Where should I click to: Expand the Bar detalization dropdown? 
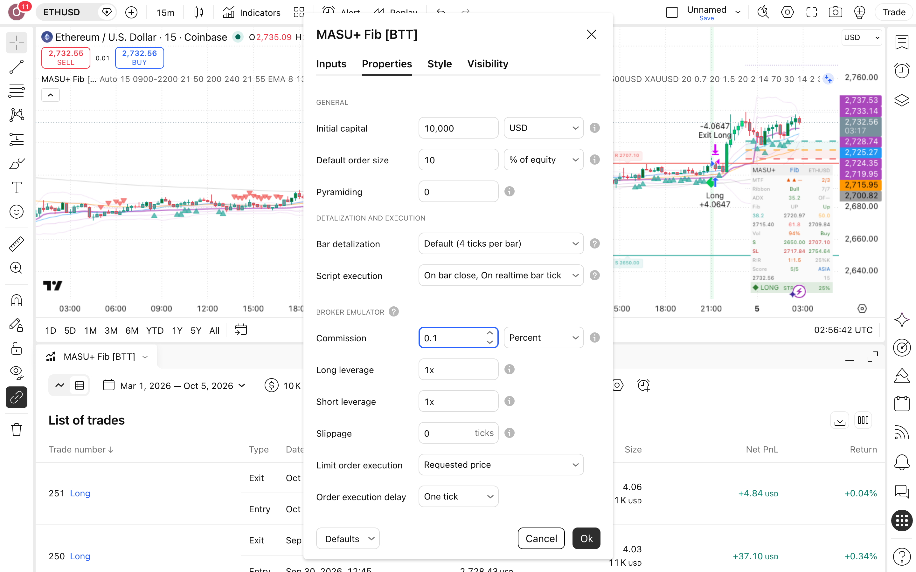pyautogui.click(x=501, y=244)
